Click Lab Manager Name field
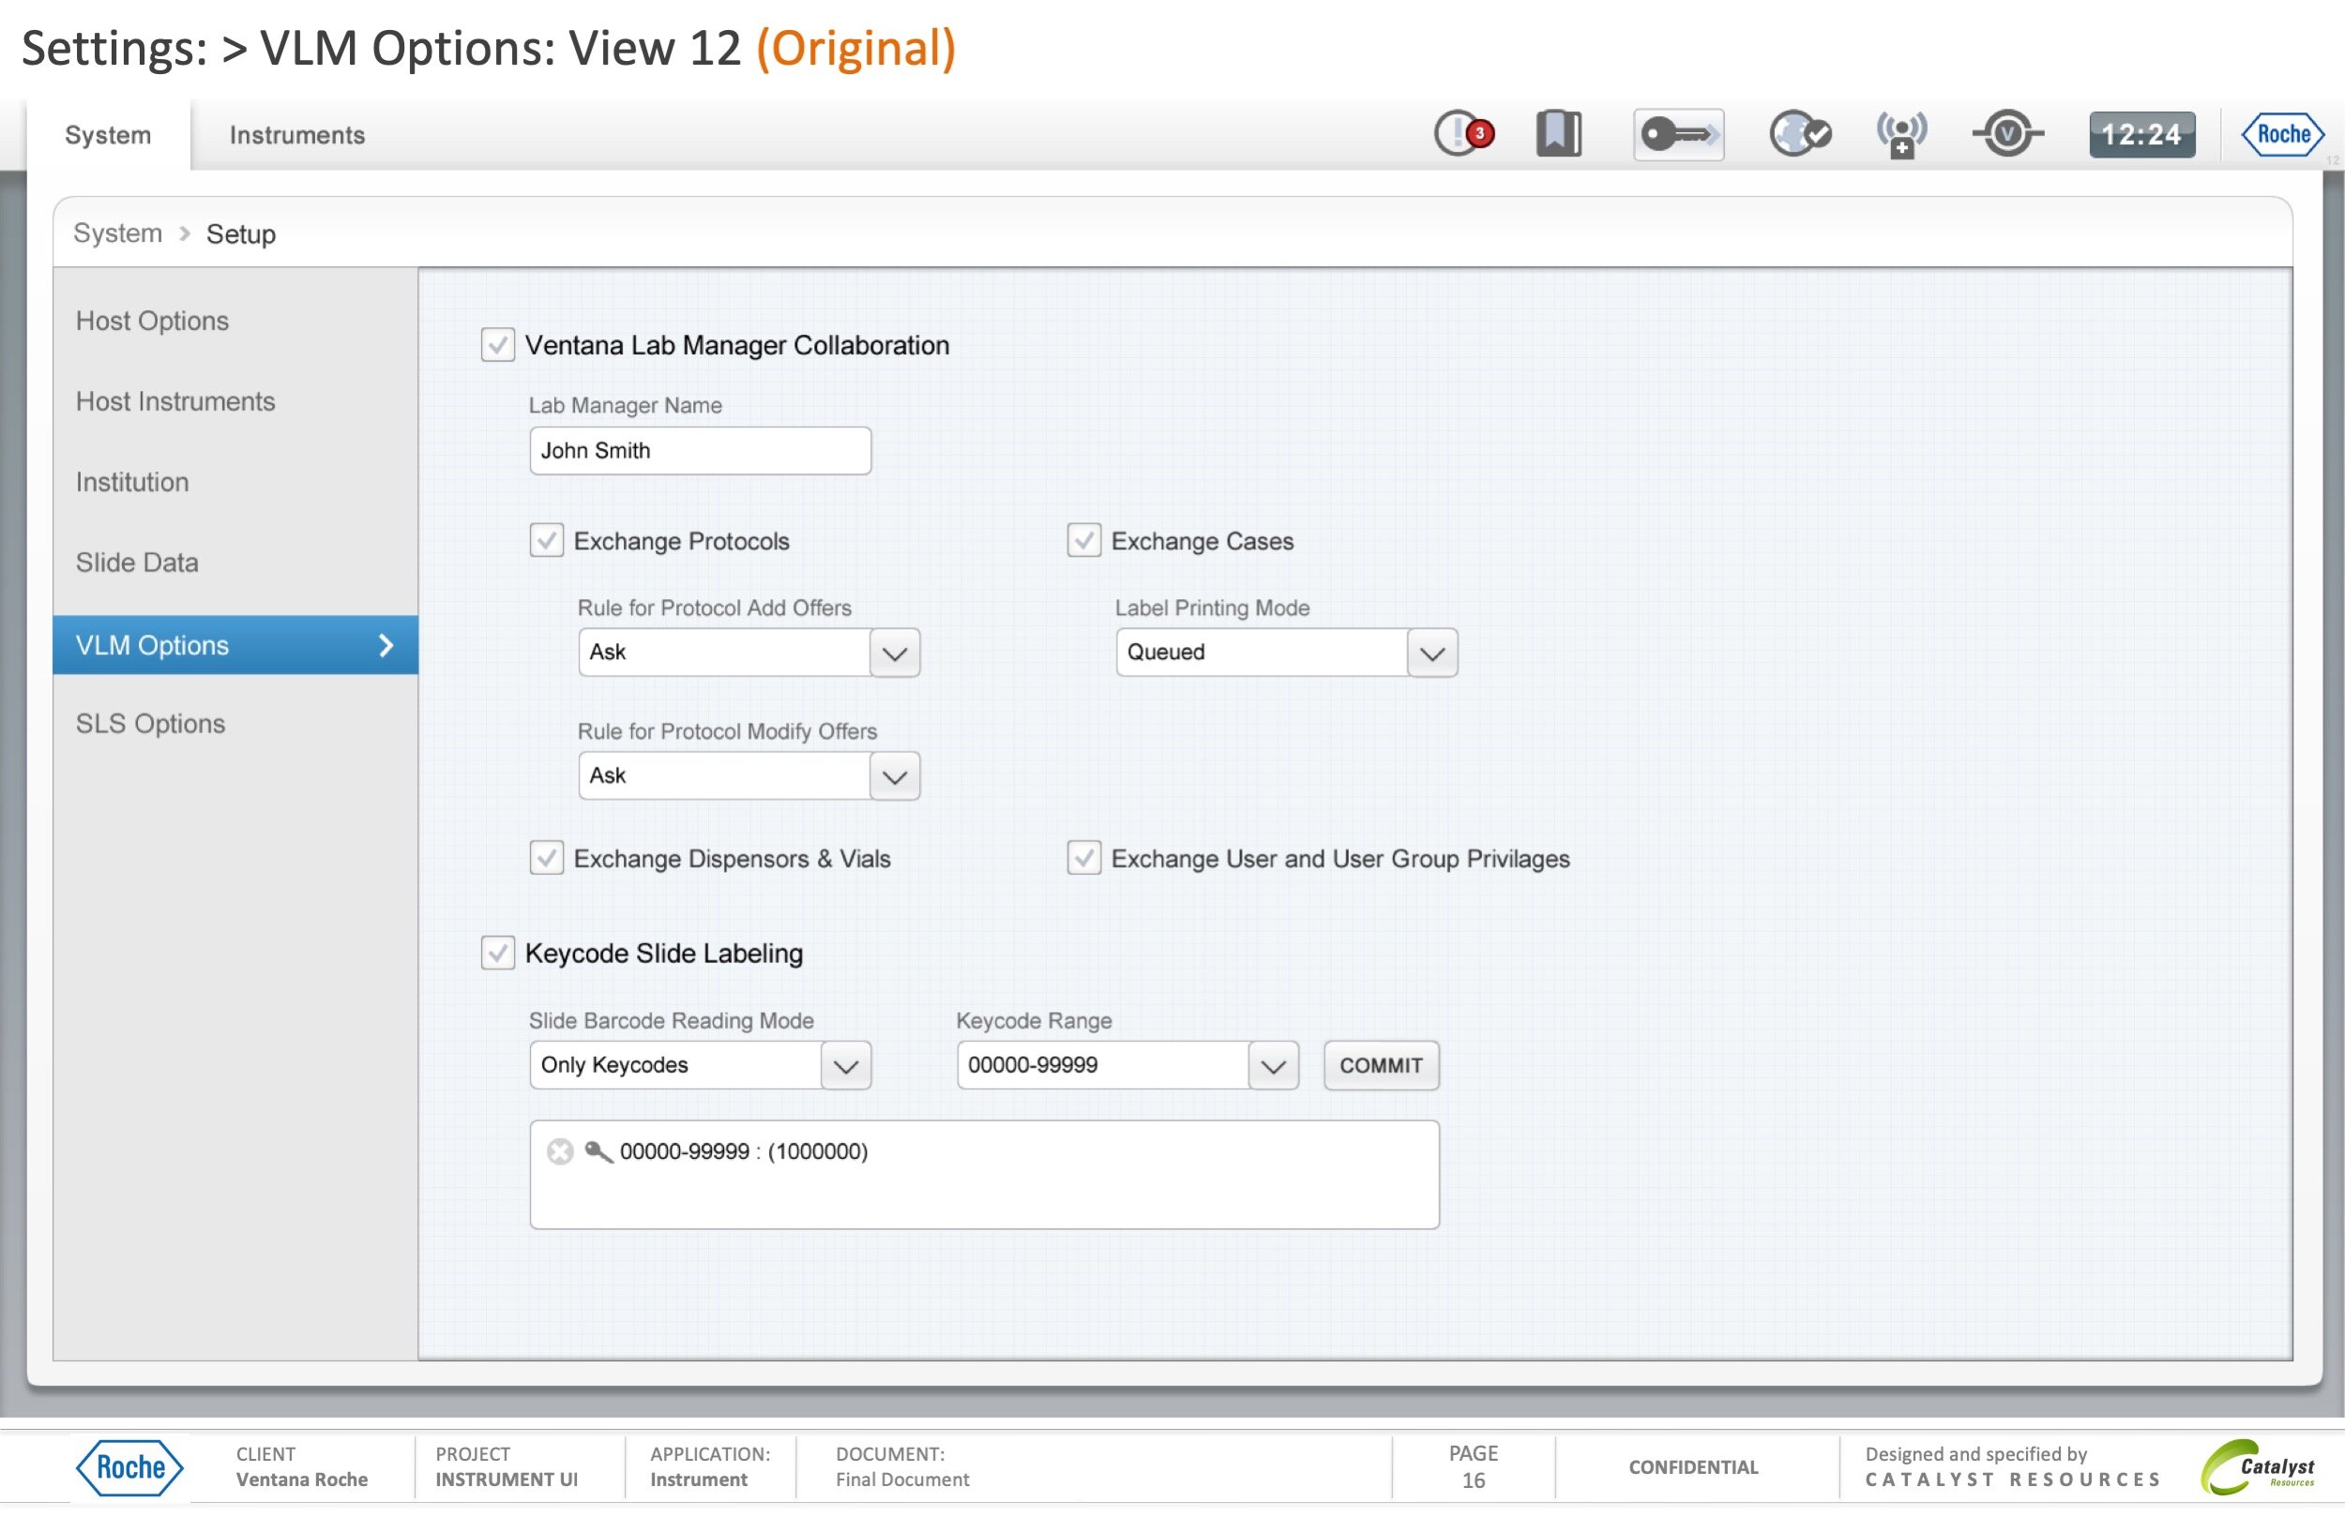Image resolution: width=2345 pixels, height=1517 pixels. coord(701,451)
